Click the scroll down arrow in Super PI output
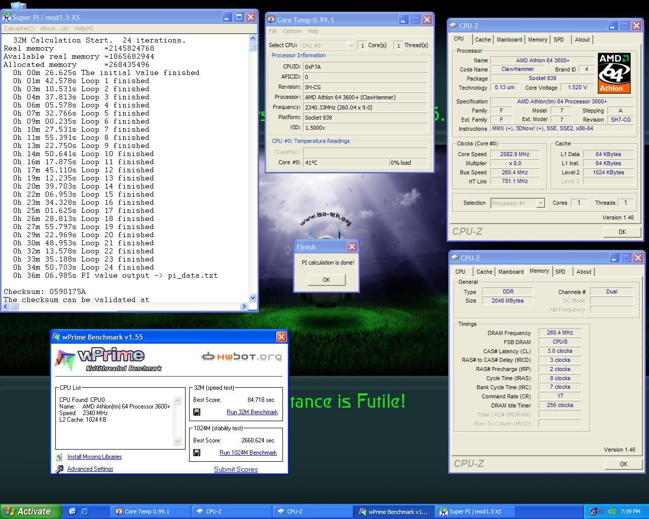The width and height of the screenshot is (649, 519). coord(253,298)
